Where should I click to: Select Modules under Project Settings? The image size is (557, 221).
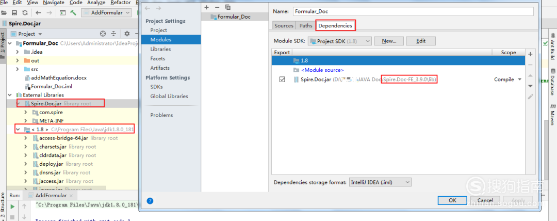160,40
